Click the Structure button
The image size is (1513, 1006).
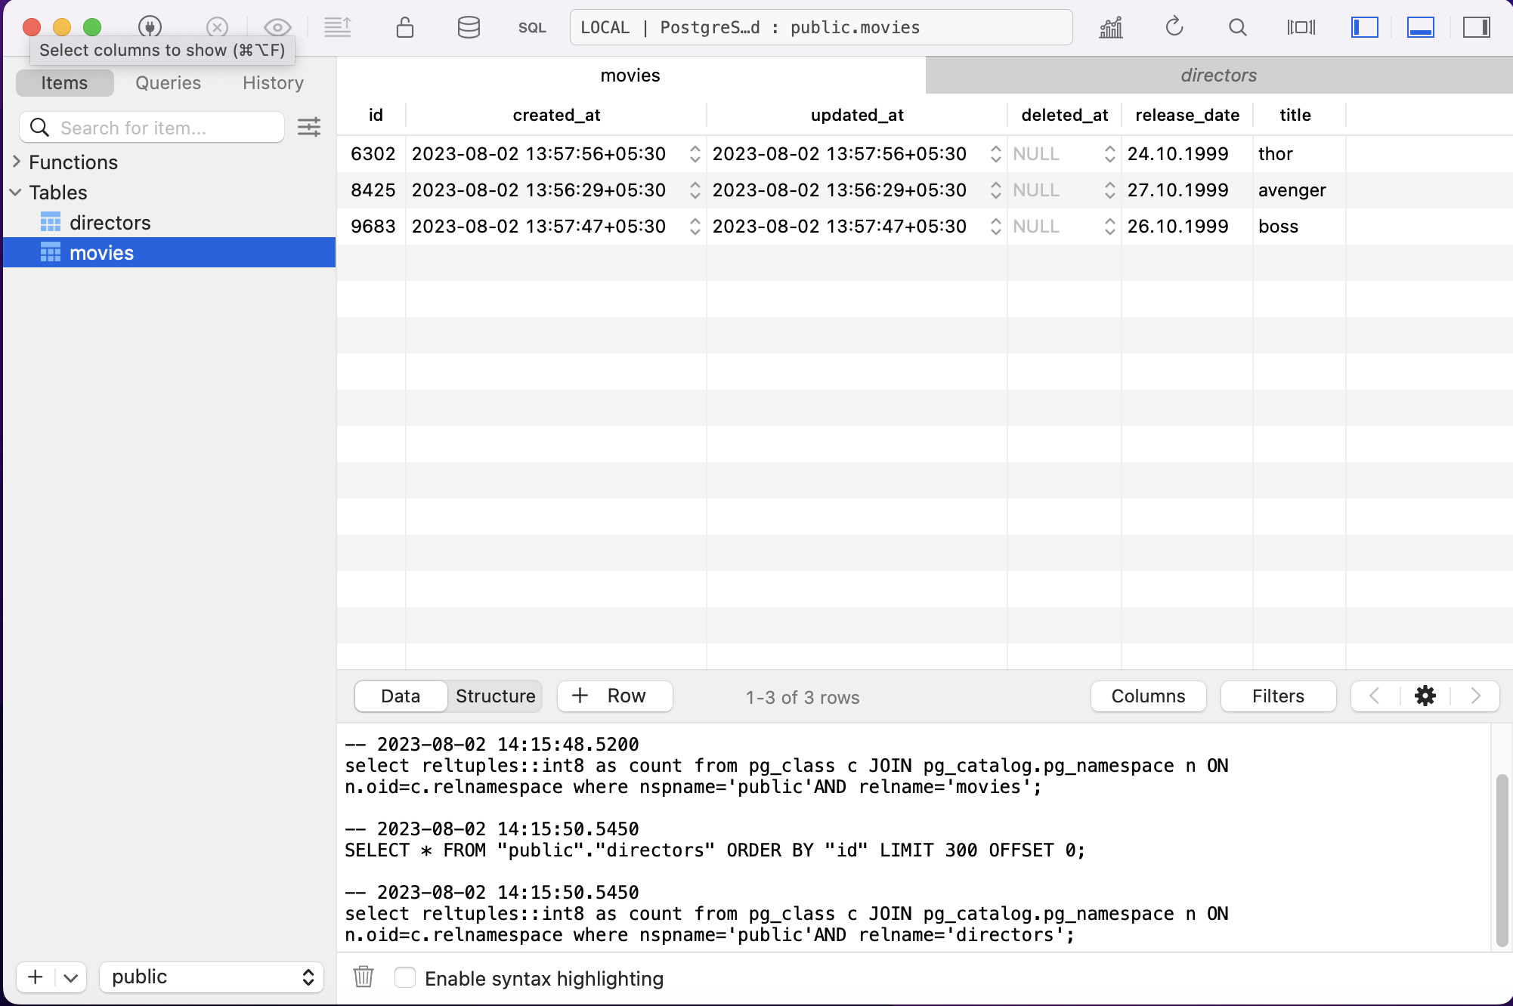tap(495, 696)
